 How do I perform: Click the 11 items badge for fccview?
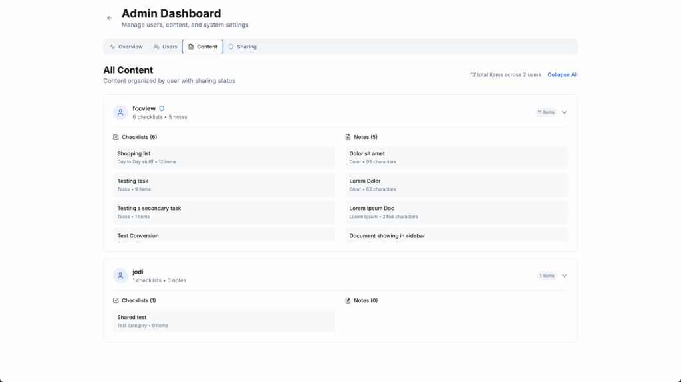[x=545, y=112]
